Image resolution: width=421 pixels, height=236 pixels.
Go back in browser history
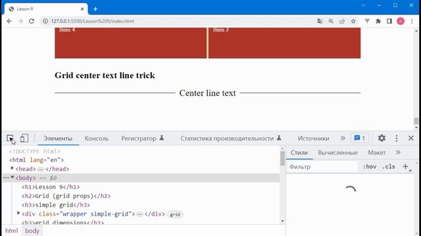(9, 21)
